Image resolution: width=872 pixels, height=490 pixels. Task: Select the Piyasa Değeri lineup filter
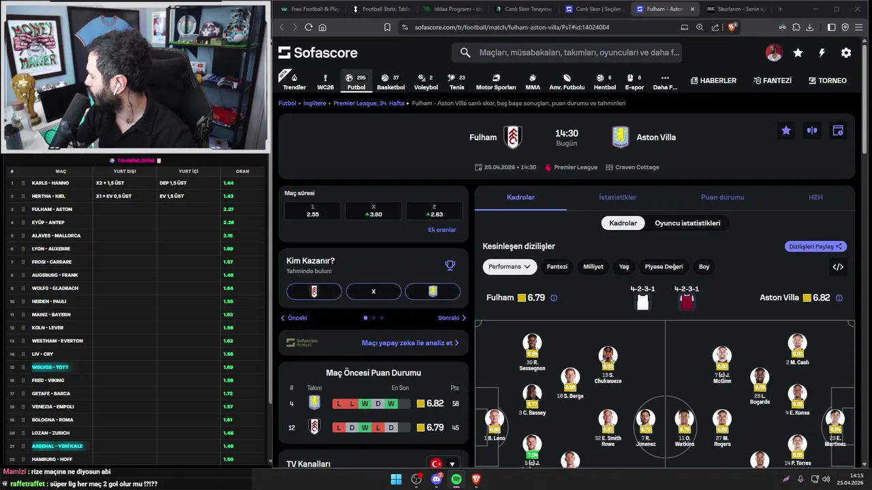pos(664,267)
